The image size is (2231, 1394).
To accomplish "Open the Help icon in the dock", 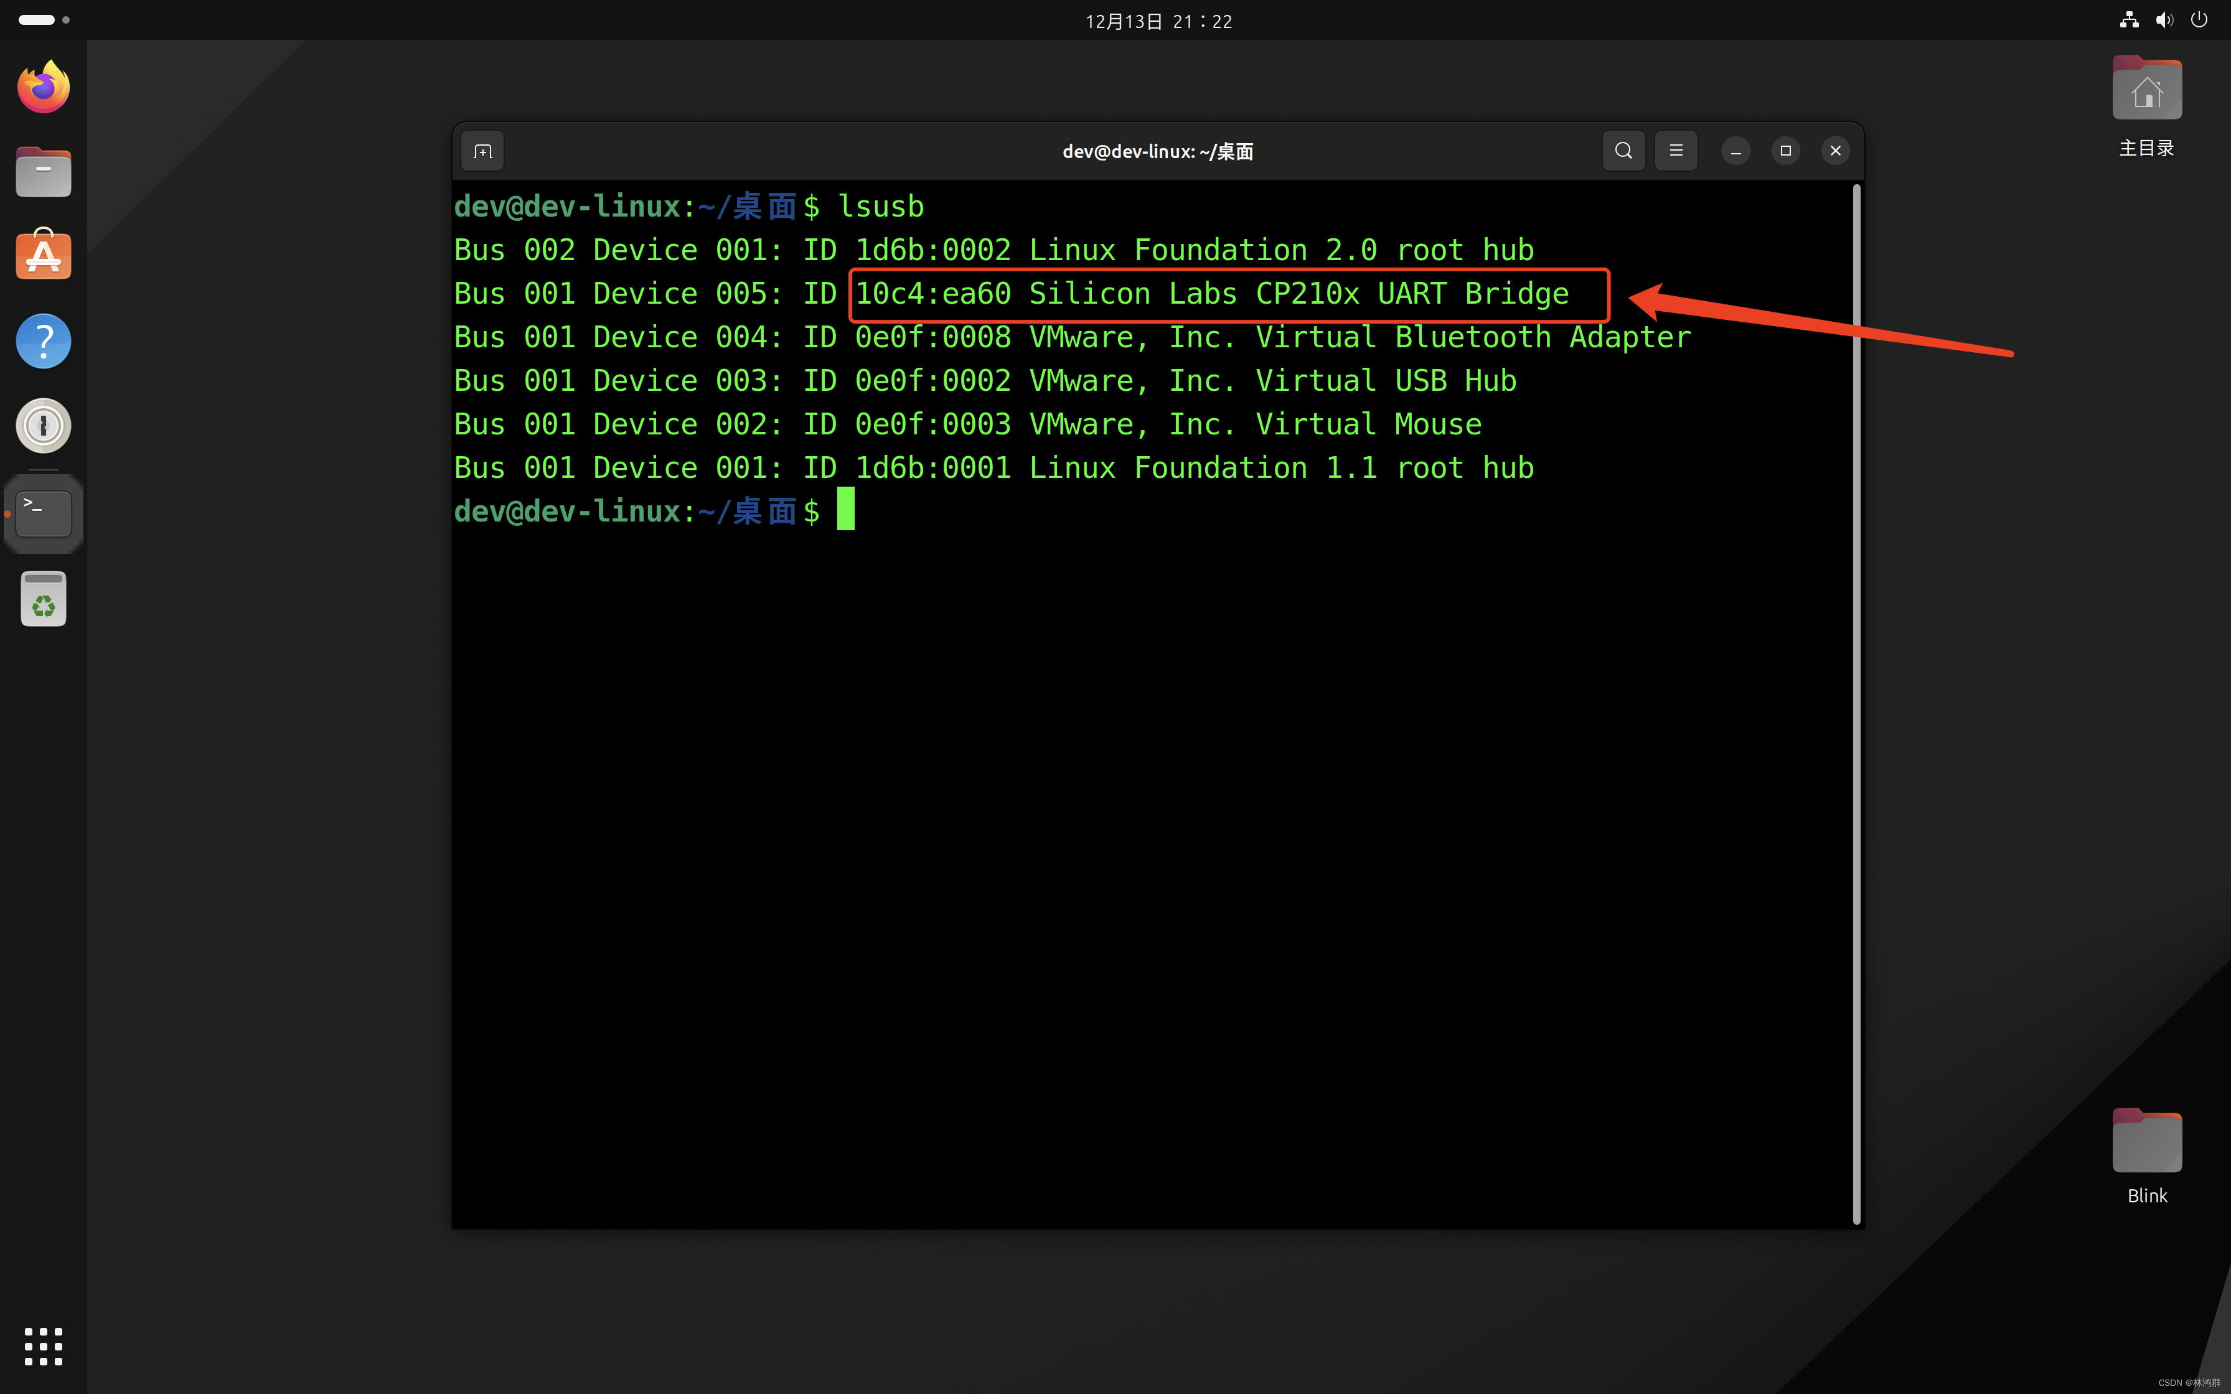I will click(44, 341).
